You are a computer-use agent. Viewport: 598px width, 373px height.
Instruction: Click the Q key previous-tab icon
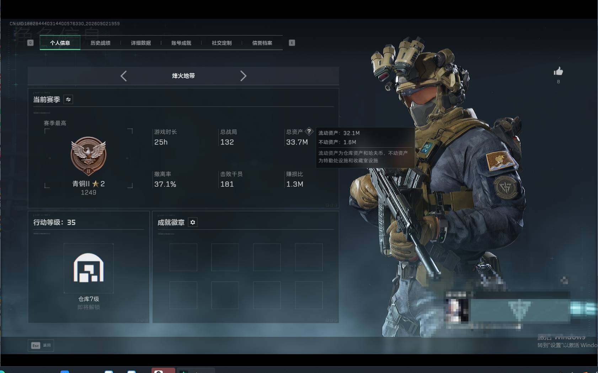pyautogui.click(x=31, y=43)
